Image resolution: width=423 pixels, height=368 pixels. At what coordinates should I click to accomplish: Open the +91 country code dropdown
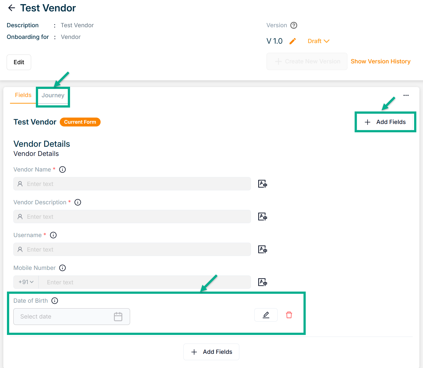(x=26, y=282)
